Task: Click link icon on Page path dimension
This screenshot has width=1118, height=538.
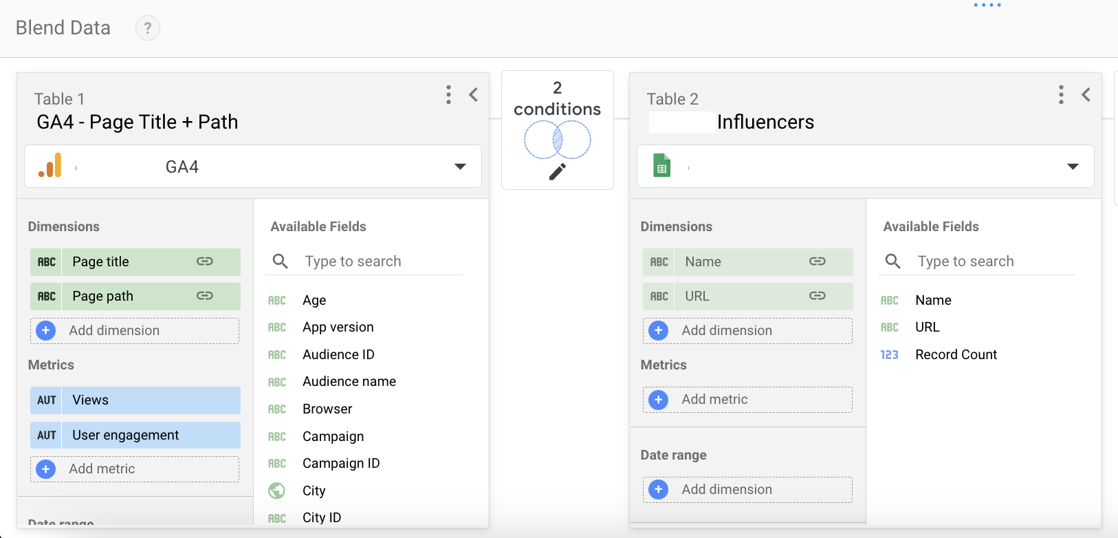Action: point(205,296)
